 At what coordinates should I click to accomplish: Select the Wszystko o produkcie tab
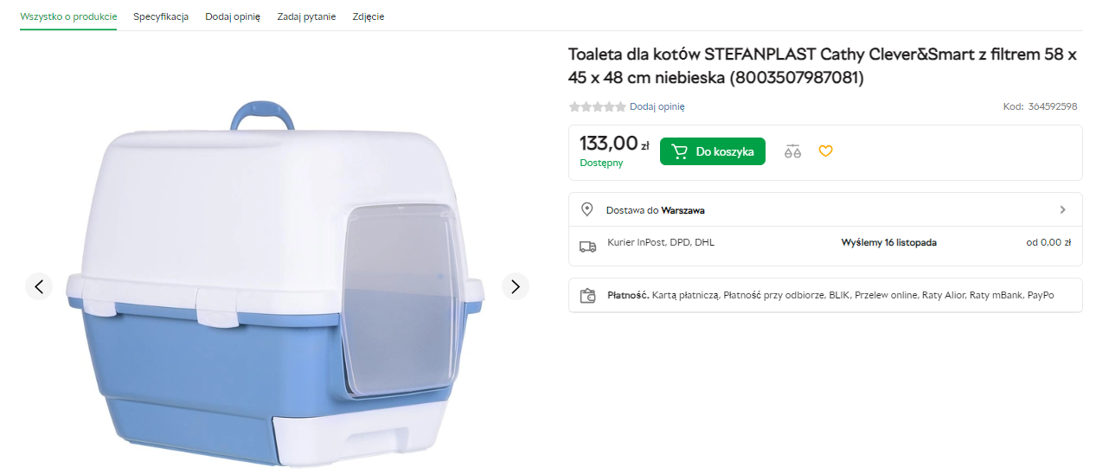click(68, 16)
